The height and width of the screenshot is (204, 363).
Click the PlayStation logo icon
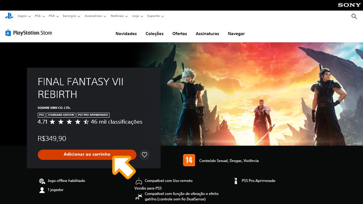pyautogui.click(x=9, y=16)
